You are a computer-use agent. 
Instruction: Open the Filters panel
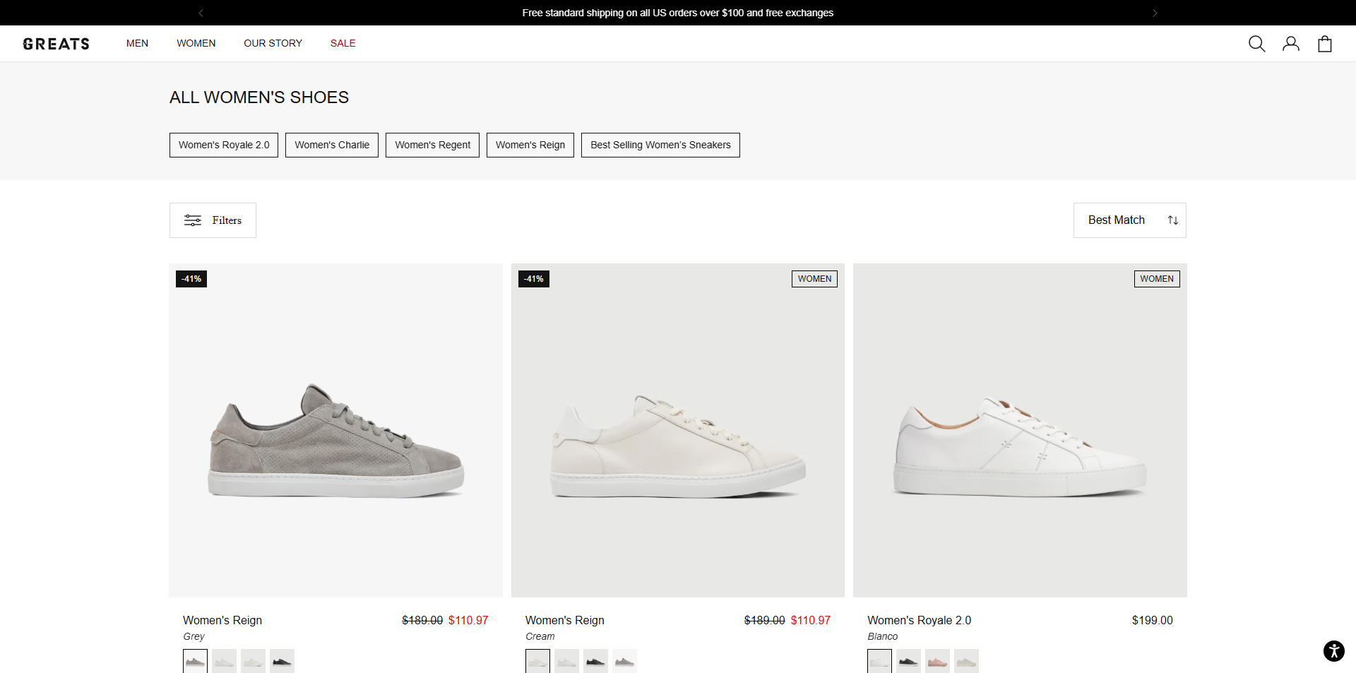point(213,220)
